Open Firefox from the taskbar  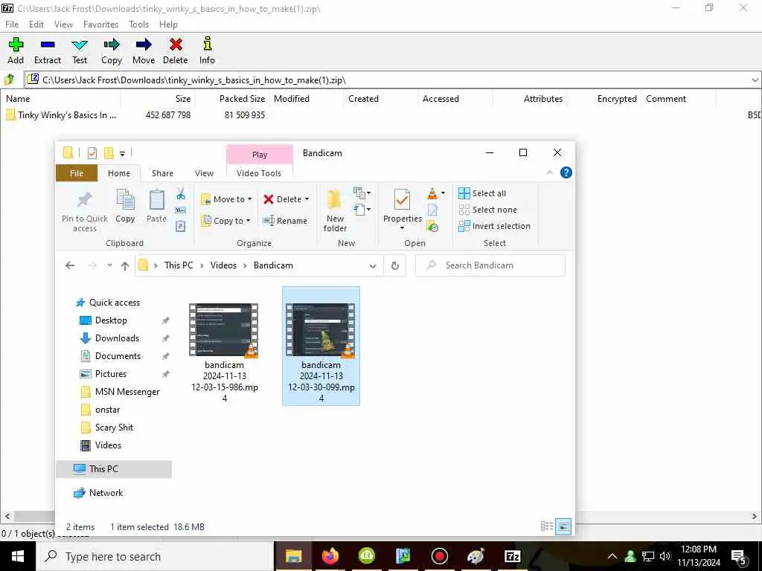pyautogui.click(x=330, y=556)
